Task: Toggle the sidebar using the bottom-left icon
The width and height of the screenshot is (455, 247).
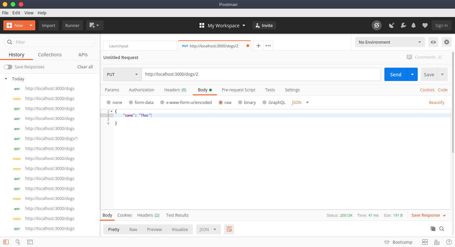Action: tap(6, 242)
